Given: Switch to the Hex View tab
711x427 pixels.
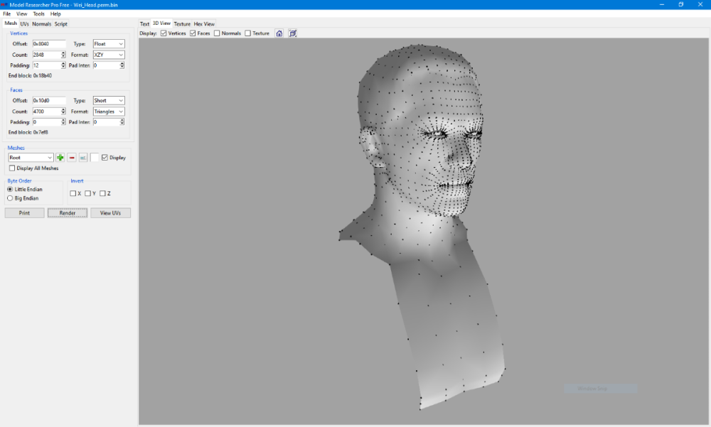Looking at the screenshot, I should (x=204, y=24).
